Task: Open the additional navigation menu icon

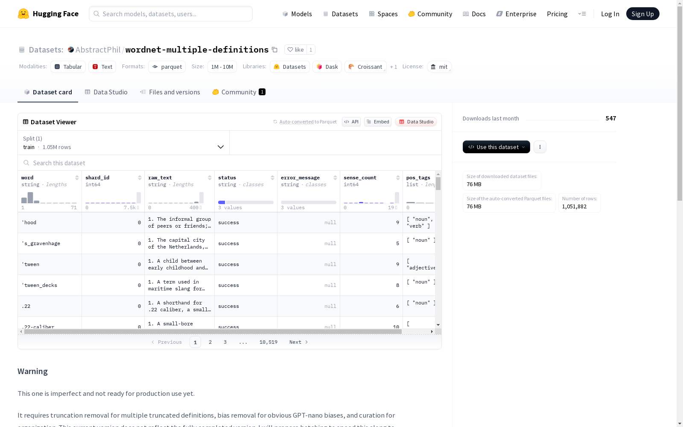Action: [582, 14]
